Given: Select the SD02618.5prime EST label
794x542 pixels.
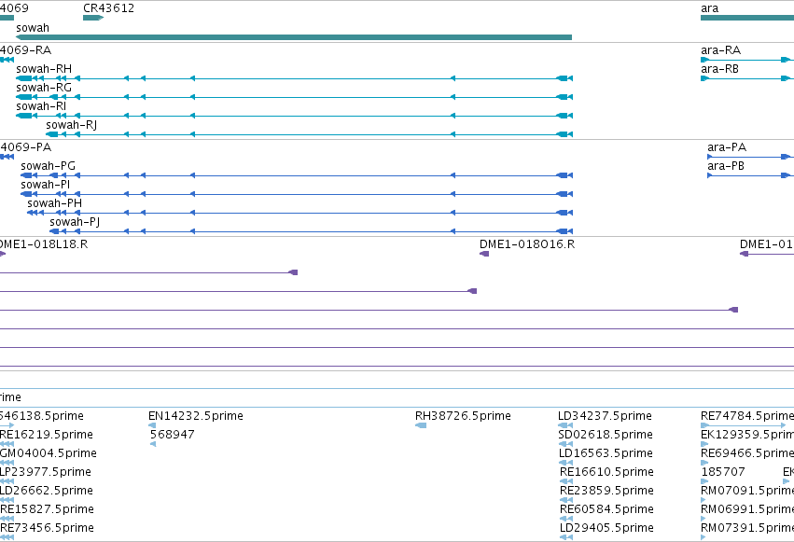Looking at the screenshot, I should point(606,435).
